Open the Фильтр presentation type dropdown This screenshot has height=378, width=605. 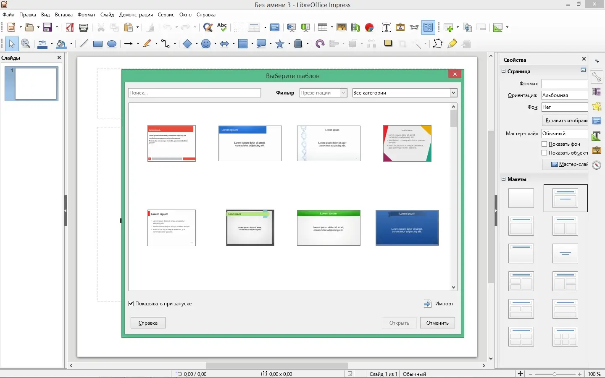343,93
